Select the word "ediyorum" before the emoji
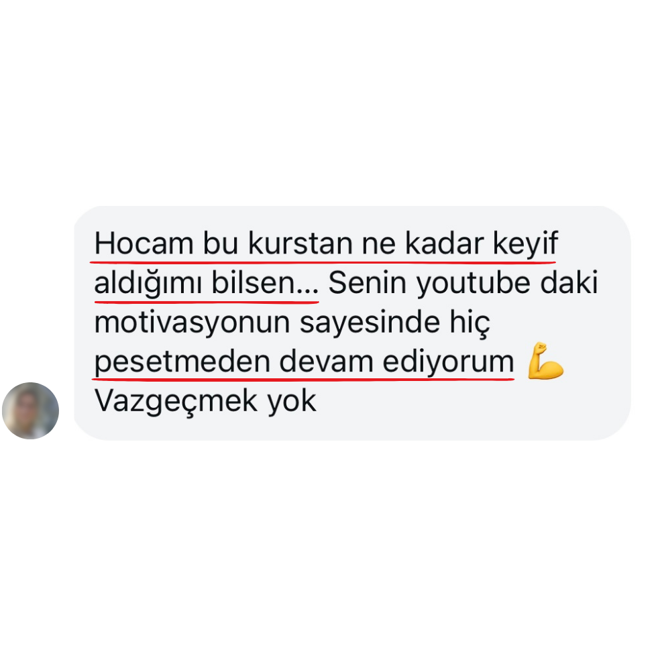Image resolution: width=658 pixels, height=658 pixels. click(x=448, y=362)
